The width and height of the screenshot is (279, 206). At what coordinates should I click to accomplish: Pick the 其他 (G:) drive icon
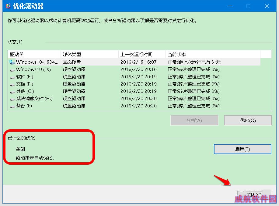click(x=12, y=91)
